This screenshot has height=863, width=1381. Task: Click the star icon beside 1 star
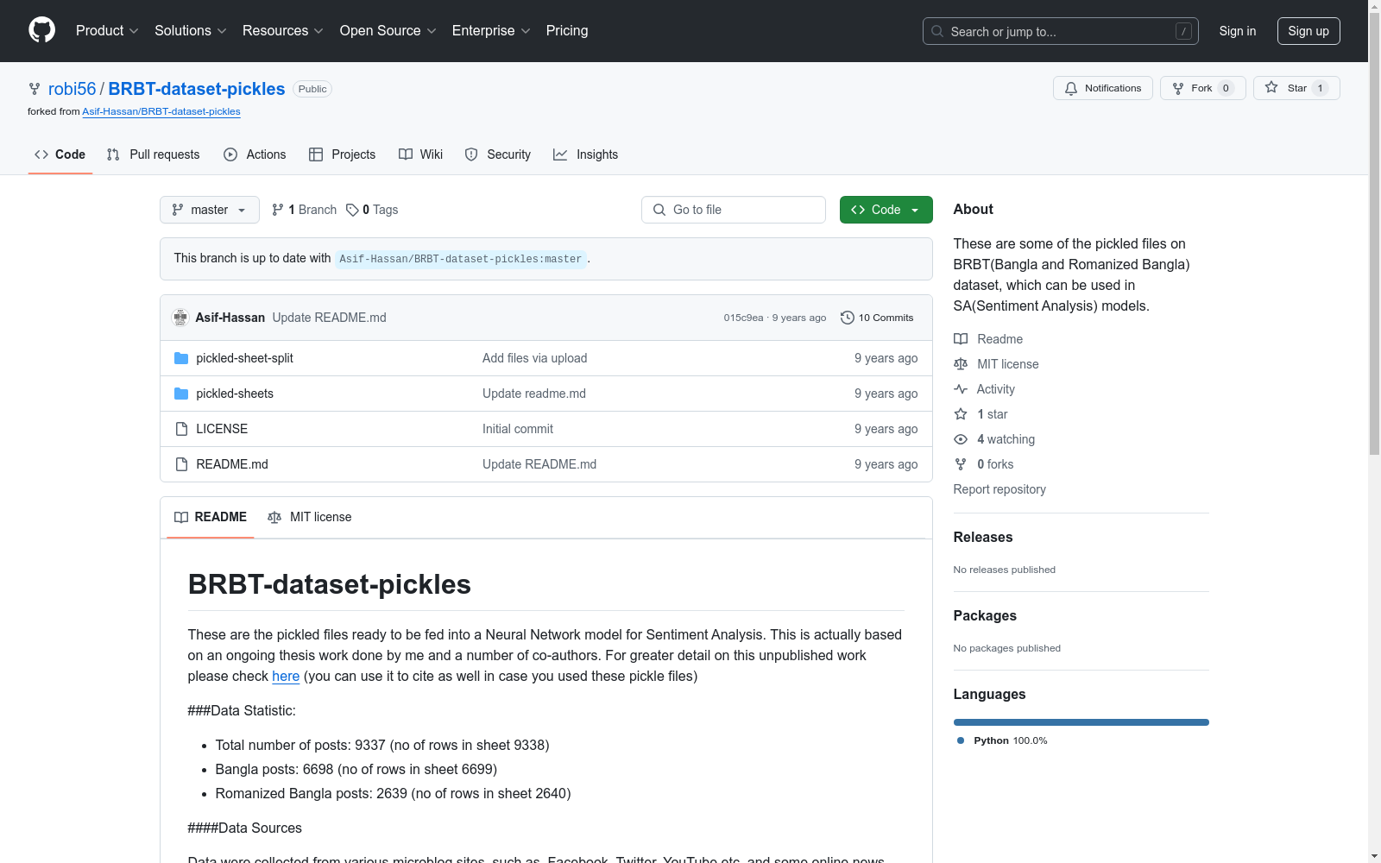(961, 414)
